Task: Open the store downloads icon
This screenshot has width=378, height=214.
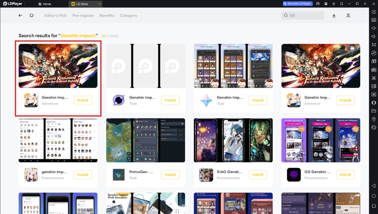Action: 334,15
